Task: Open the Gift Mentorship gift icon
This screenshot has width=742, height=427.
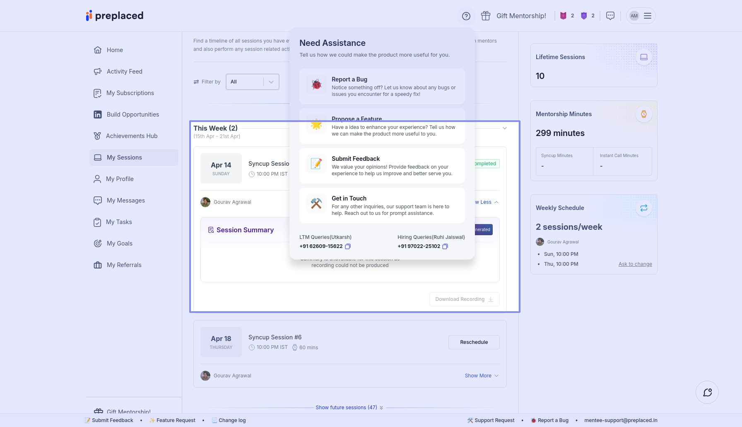Action: 485,16
